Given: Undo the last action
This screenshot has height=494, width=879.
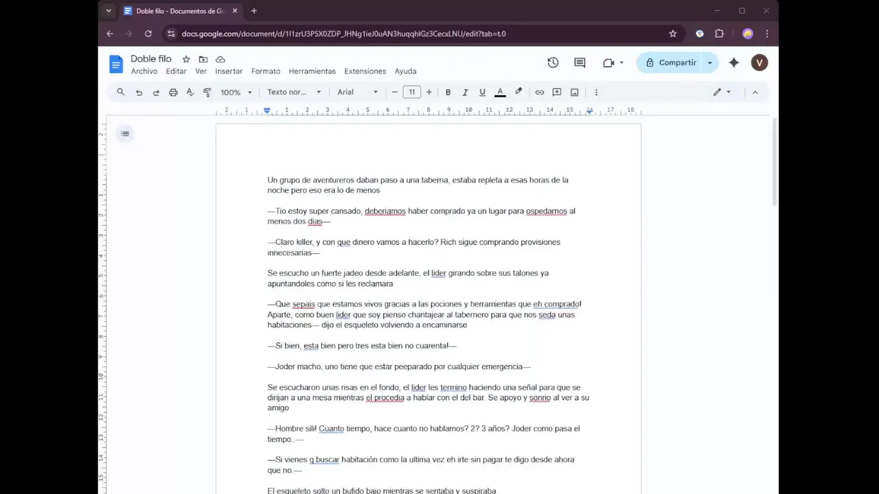Looking at the screenshot, I should (139, 92).
